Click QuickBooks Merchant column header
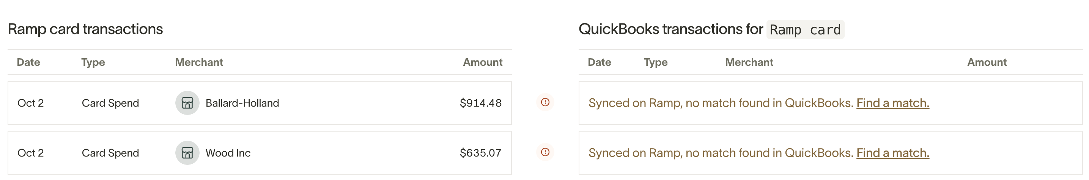 click(749, 62)
